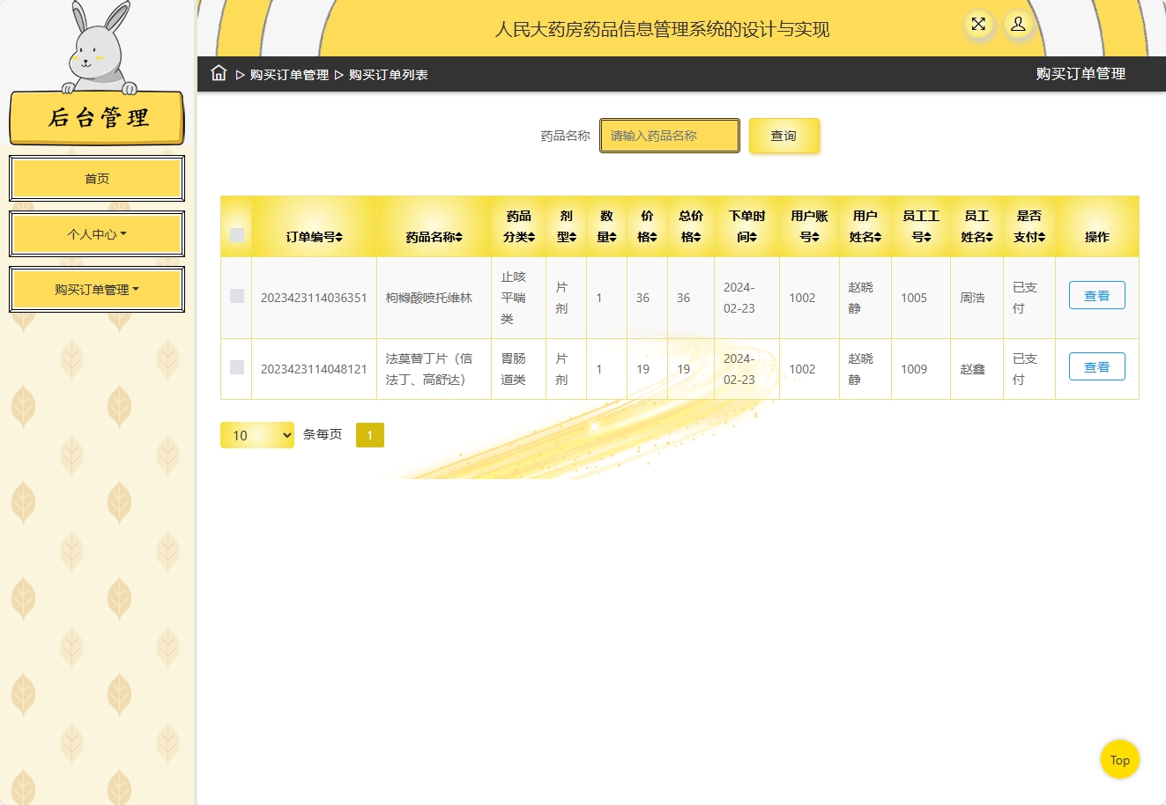Focus the 药品名称 search input field

670,136
